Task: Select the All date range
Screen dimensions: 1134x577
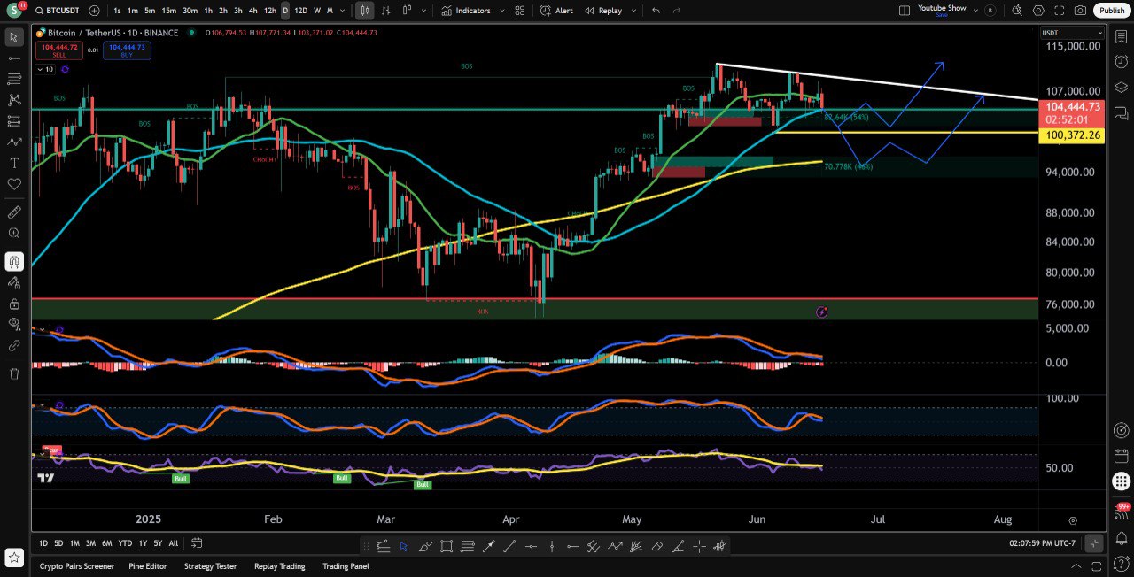Action: click(x=173, y=543)
